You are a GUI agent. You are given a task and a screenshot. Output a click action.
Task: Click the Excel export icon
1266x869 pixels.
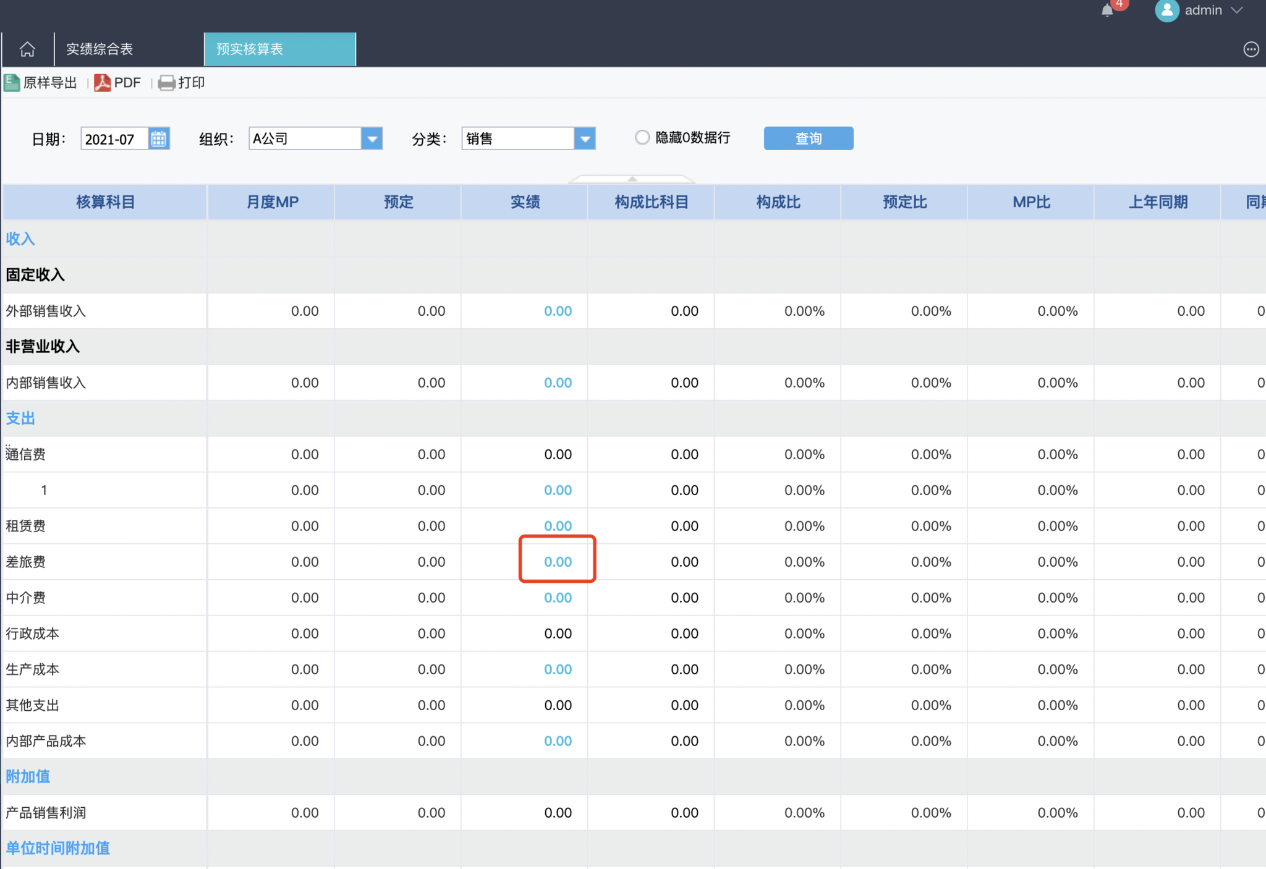click(x=12, y=83)
